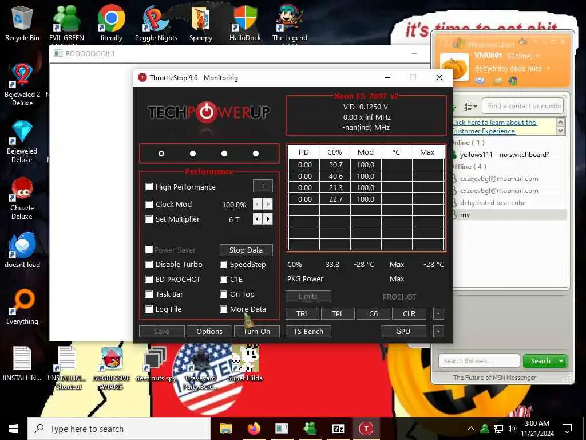Screen dimensions: 586x440
Task: Click the GPU button
Action: point(403,332)
